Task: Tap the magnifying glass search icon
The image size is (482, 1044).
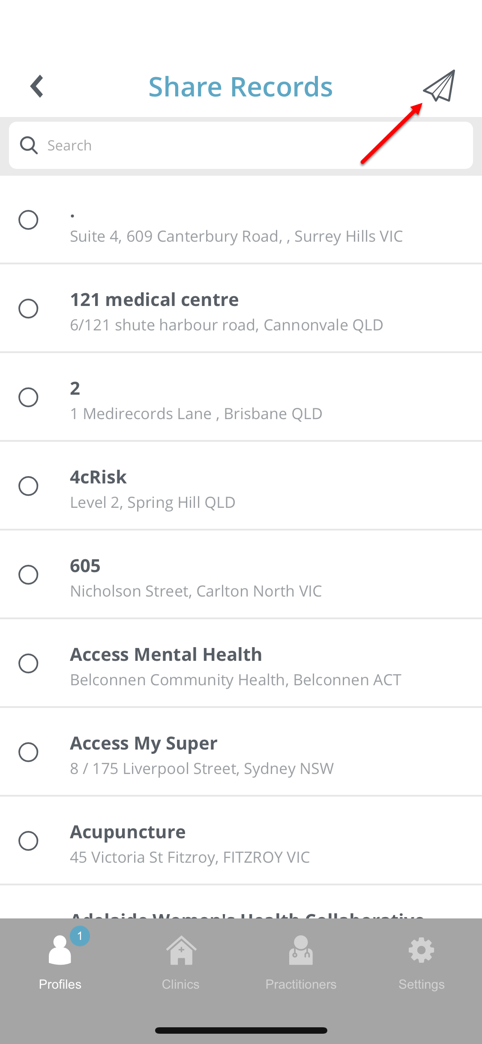Action: pos(29,145)
